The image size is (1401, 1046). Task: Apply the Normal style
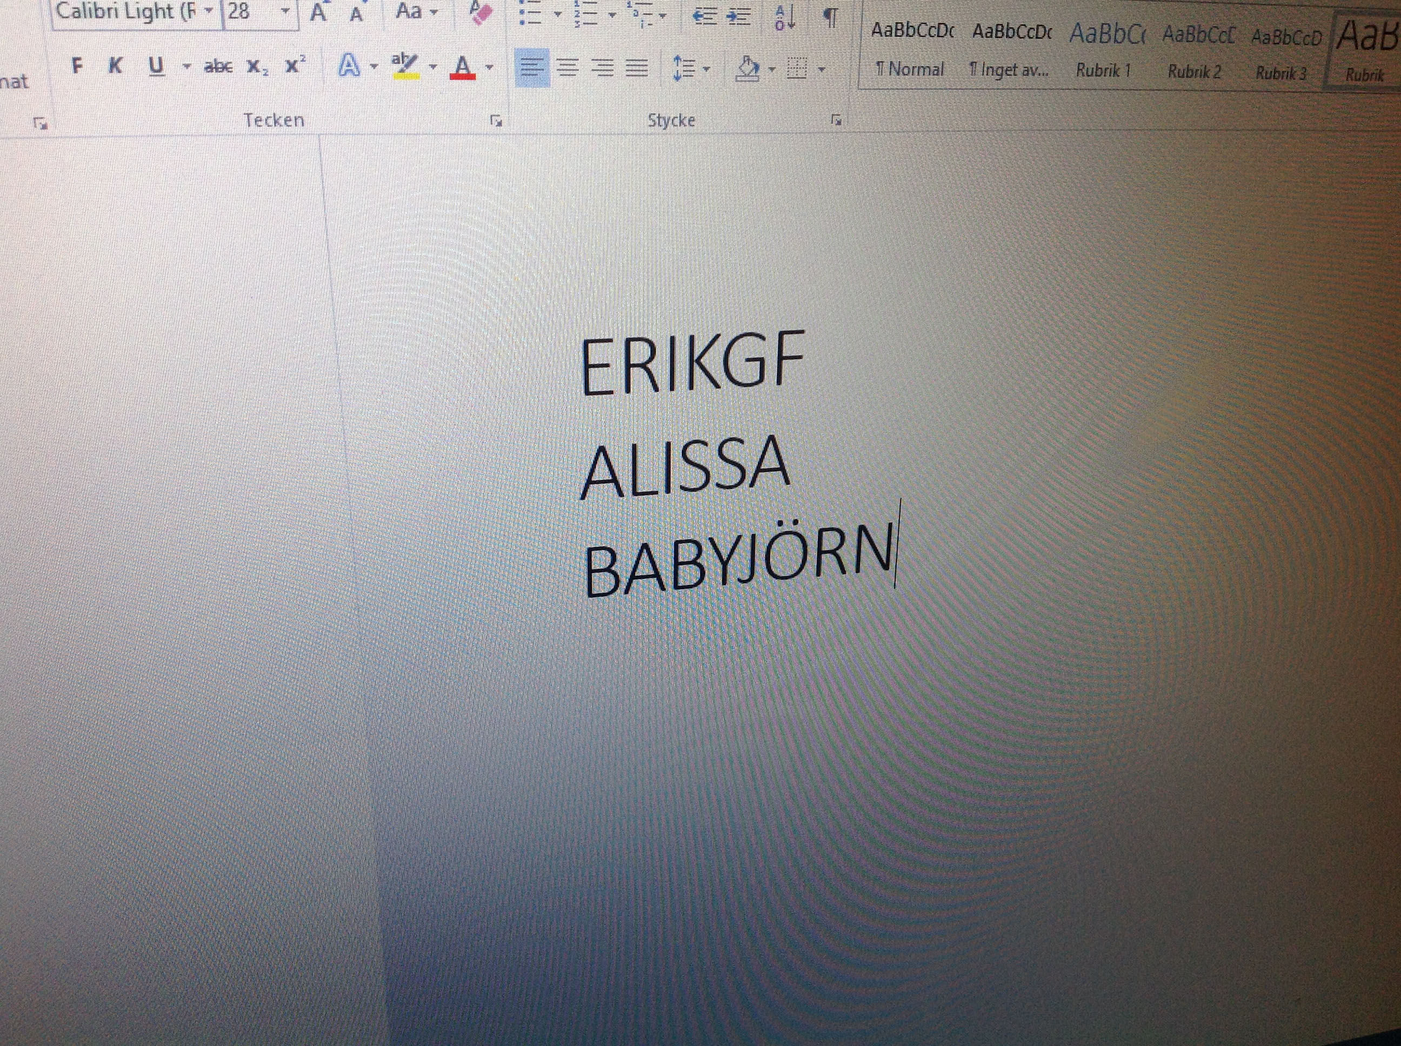click(x=911, y=49)
